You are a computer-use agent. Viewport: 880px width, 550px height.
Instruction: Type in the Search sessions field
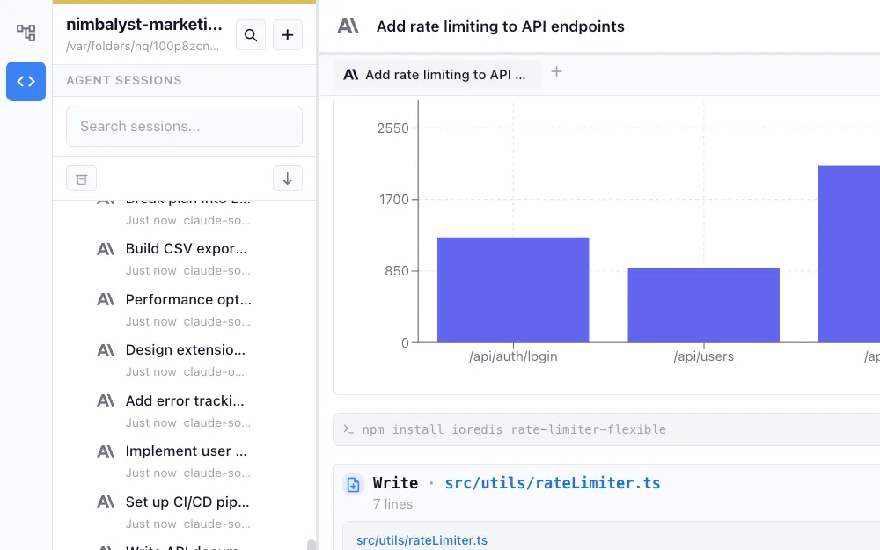coord(184,127)
